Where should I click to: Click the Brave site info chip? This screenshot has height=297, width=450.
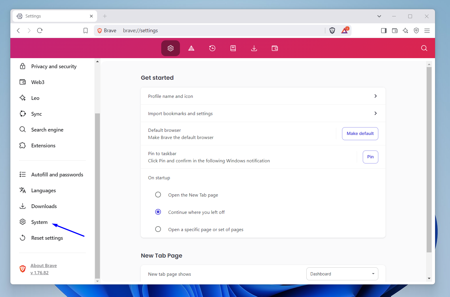coord(107,31)
